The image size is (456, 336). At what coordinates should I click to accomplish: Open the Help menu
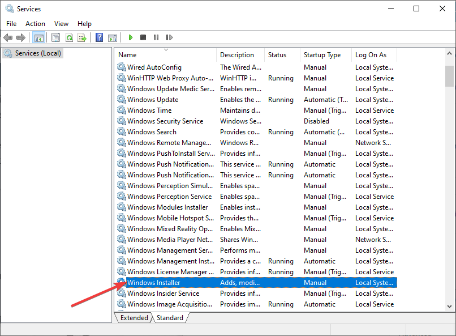(x=84, y=24)
